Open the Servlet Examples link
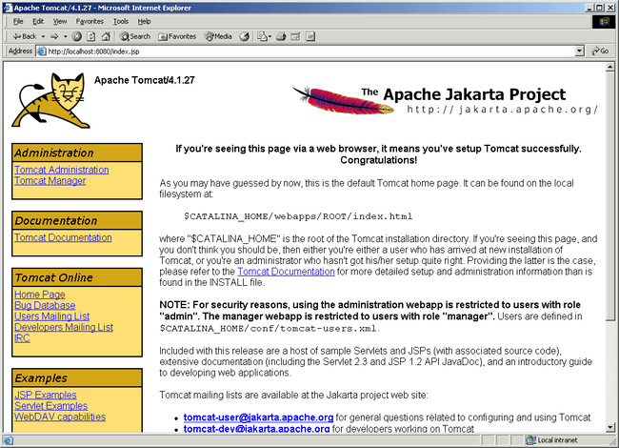Image resolution: width=619 pixels, height=448 pixels. click(50, 406)
